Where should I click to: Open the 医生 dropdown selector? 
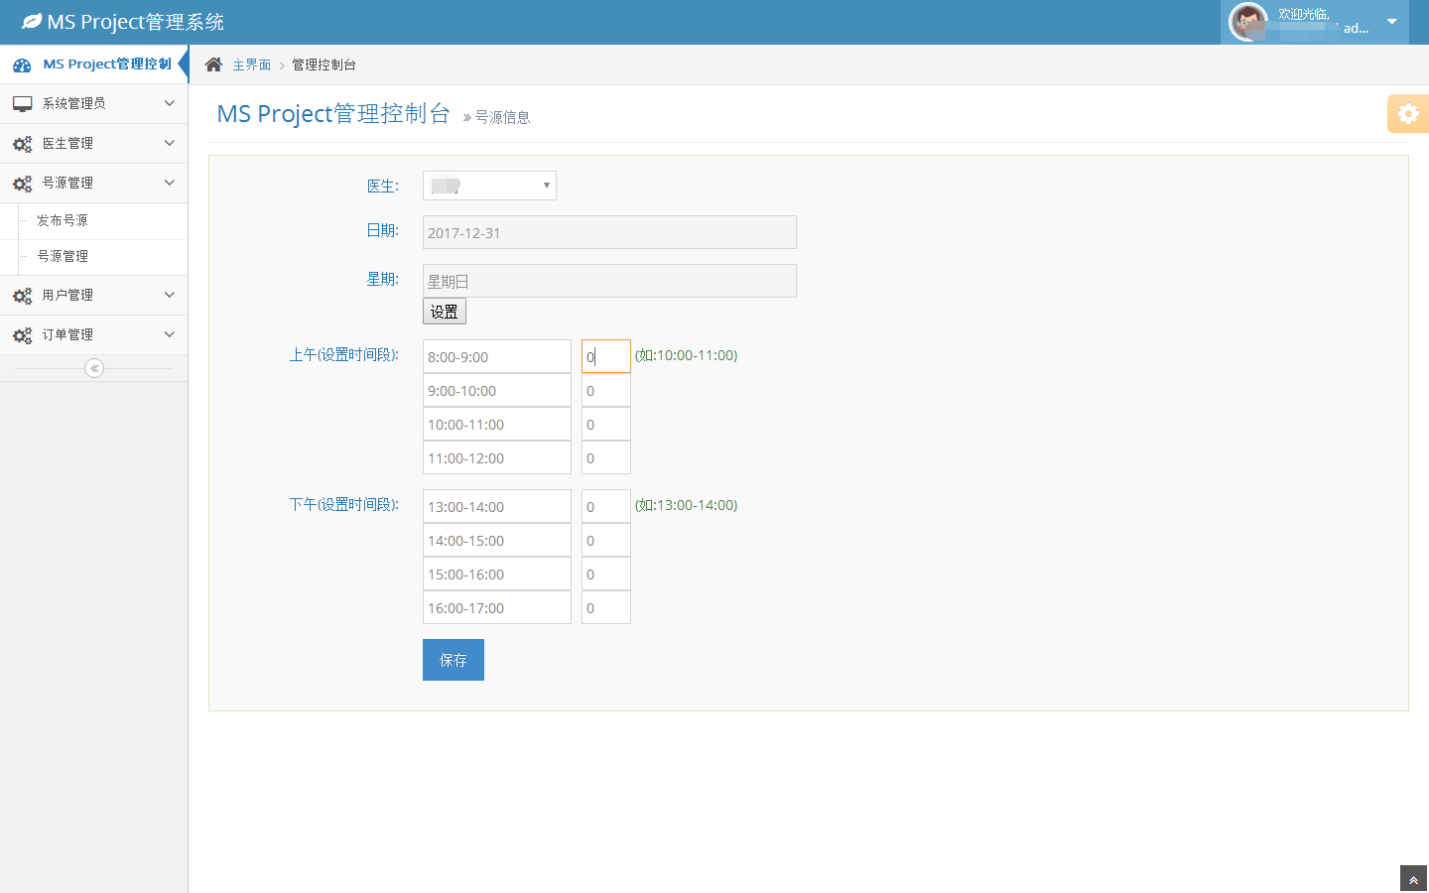pos(489,186)
